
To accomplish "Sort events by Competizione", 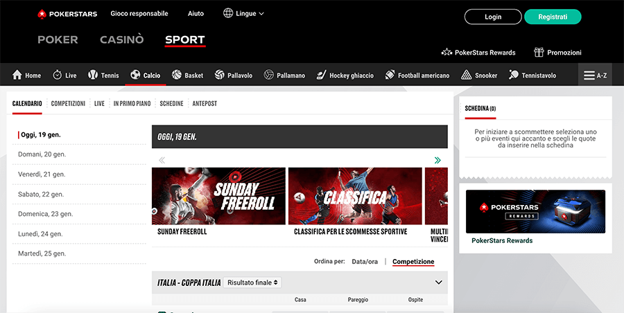I will tap(413, 262).
